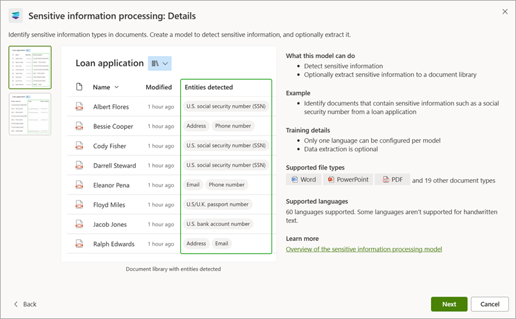Click the Word file type icon
The image size is (516, 319).
click(x=294, y=179)
